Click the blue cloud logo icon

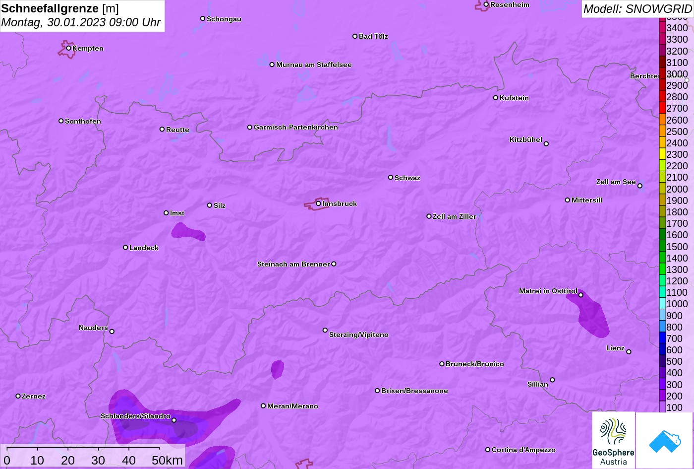(x=664, y=440)
